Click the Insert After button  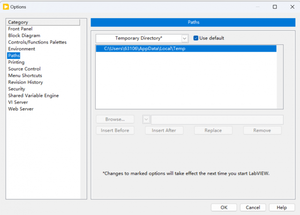164,130
